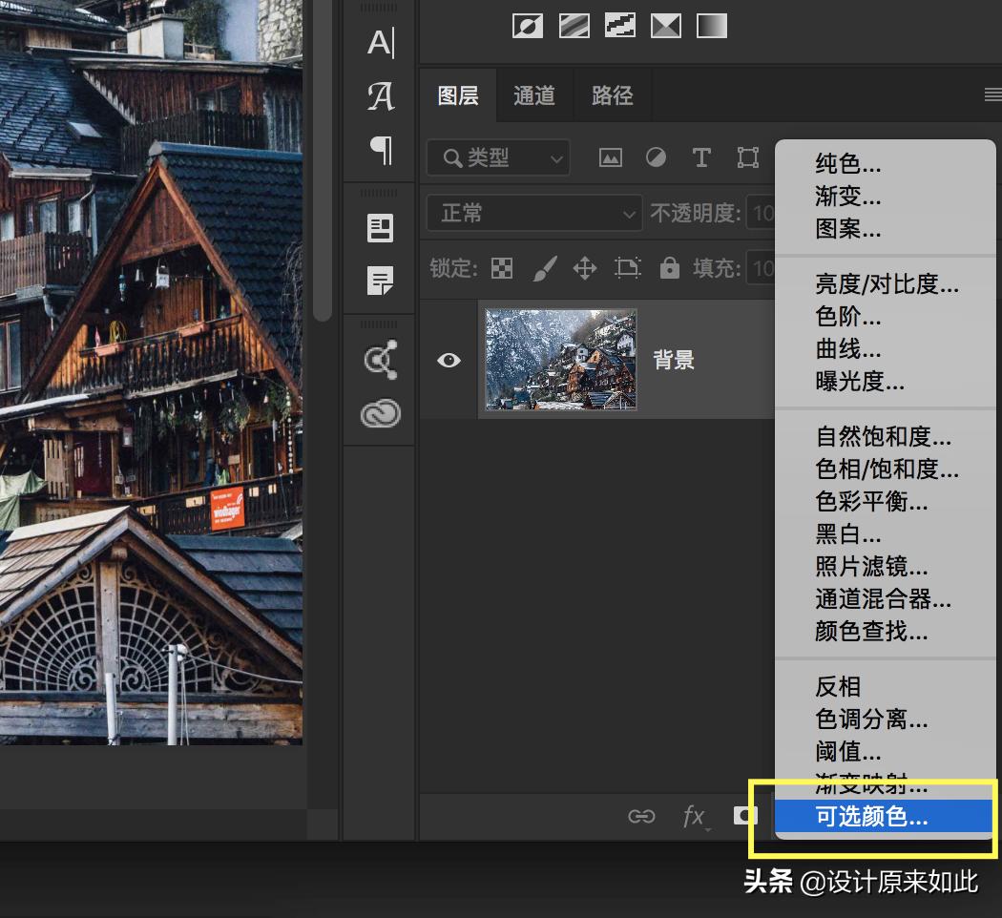Toggle lock transparent pixels checkerboard icon
The height and width of the screenshot is (918, 1002).
[502, 268]
